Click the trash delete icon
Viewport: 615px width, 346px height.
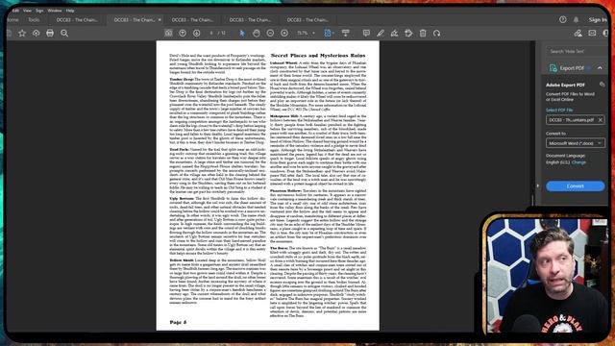(x=423, y=34)
